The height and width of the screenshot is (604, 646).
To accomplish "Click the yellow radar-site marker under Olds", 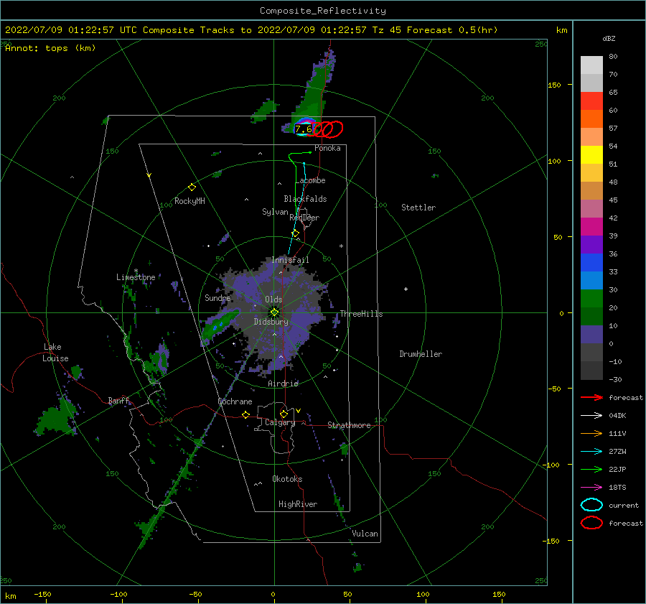I will click(x=274, y=312).
